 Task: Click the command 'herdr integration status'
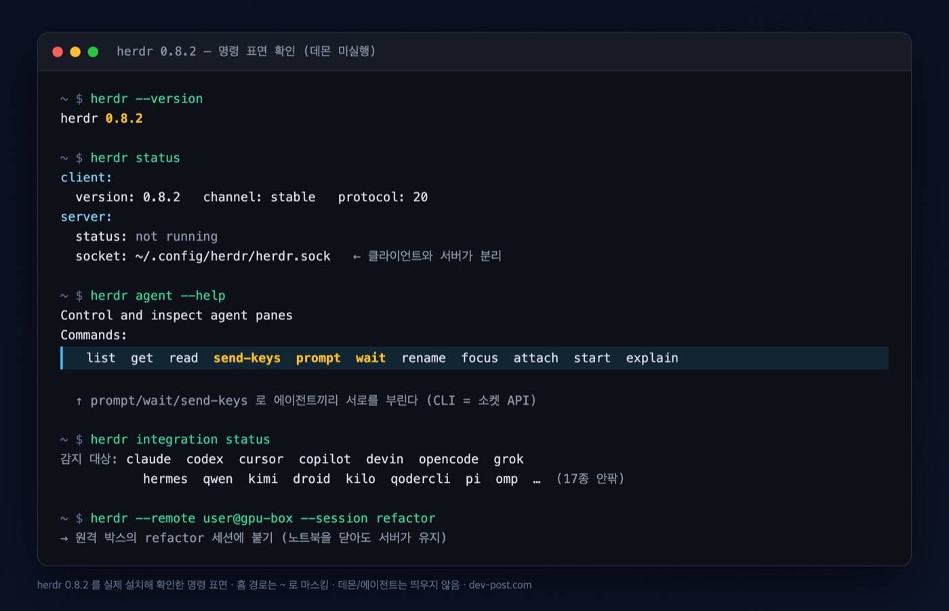click(x=180, y=440)
